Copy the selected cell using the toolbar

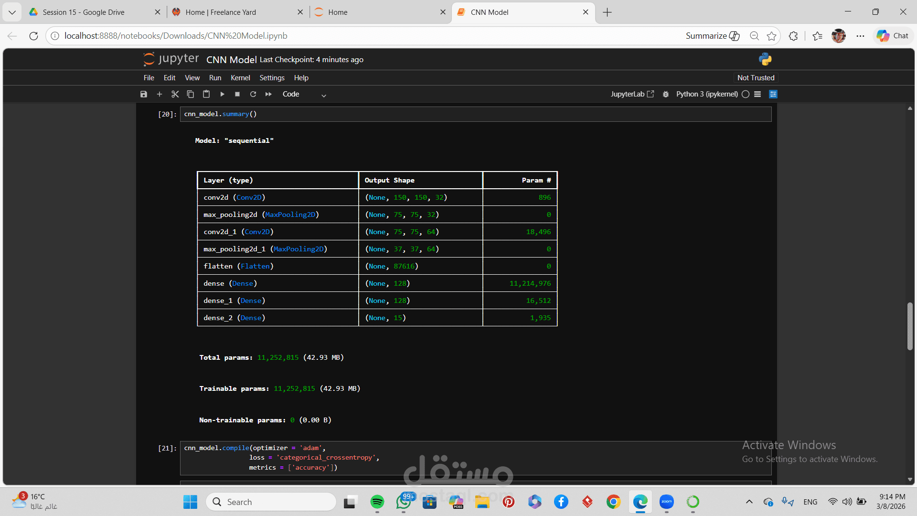pyautogui.click(x=191, y=94)
